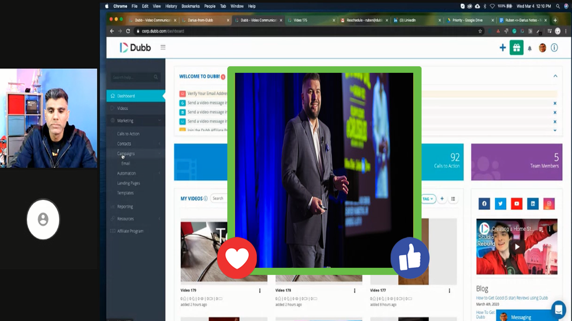Open blog post about 5 star reviews
This screenshot has height=321, width=572.
click(x=512, y=298)
